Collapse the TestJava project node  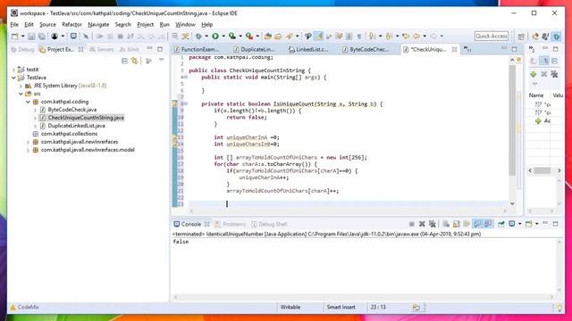pos(14,78)
